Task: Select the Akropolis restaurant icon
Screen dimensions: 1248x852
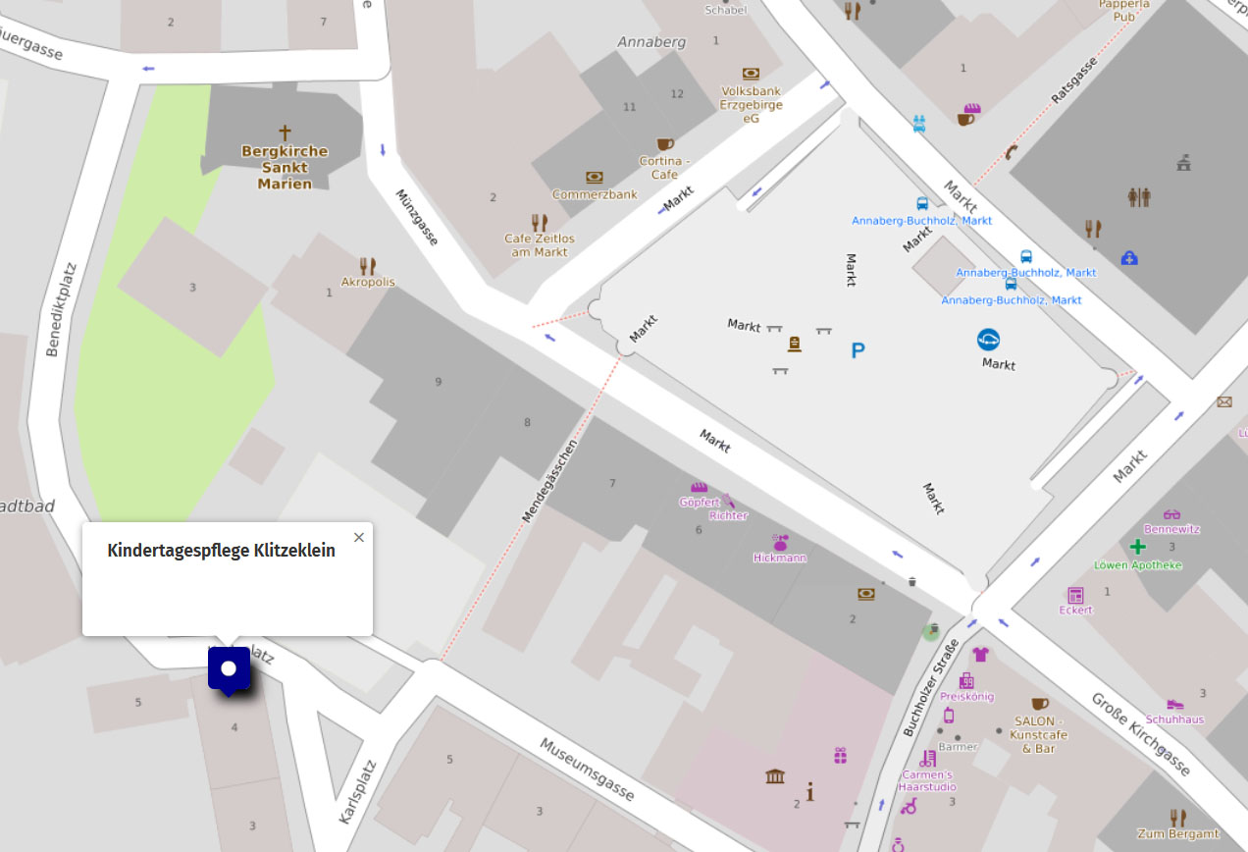Action: point(368,266)
